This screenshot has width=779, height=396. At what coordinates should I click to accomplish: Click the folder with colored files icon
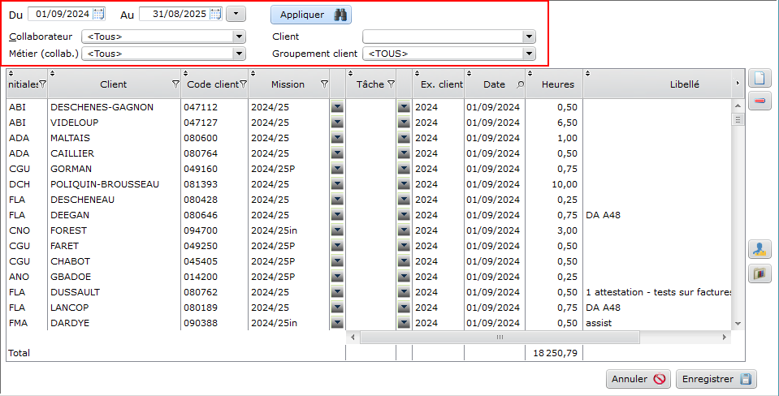[760, 273]
